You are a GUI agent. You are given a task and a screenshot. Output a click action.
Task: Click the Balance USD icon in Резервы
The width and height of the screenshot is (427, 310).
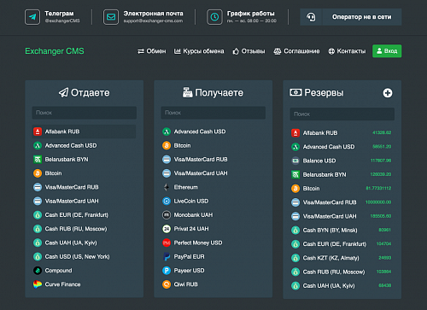(x=295, y=161)
